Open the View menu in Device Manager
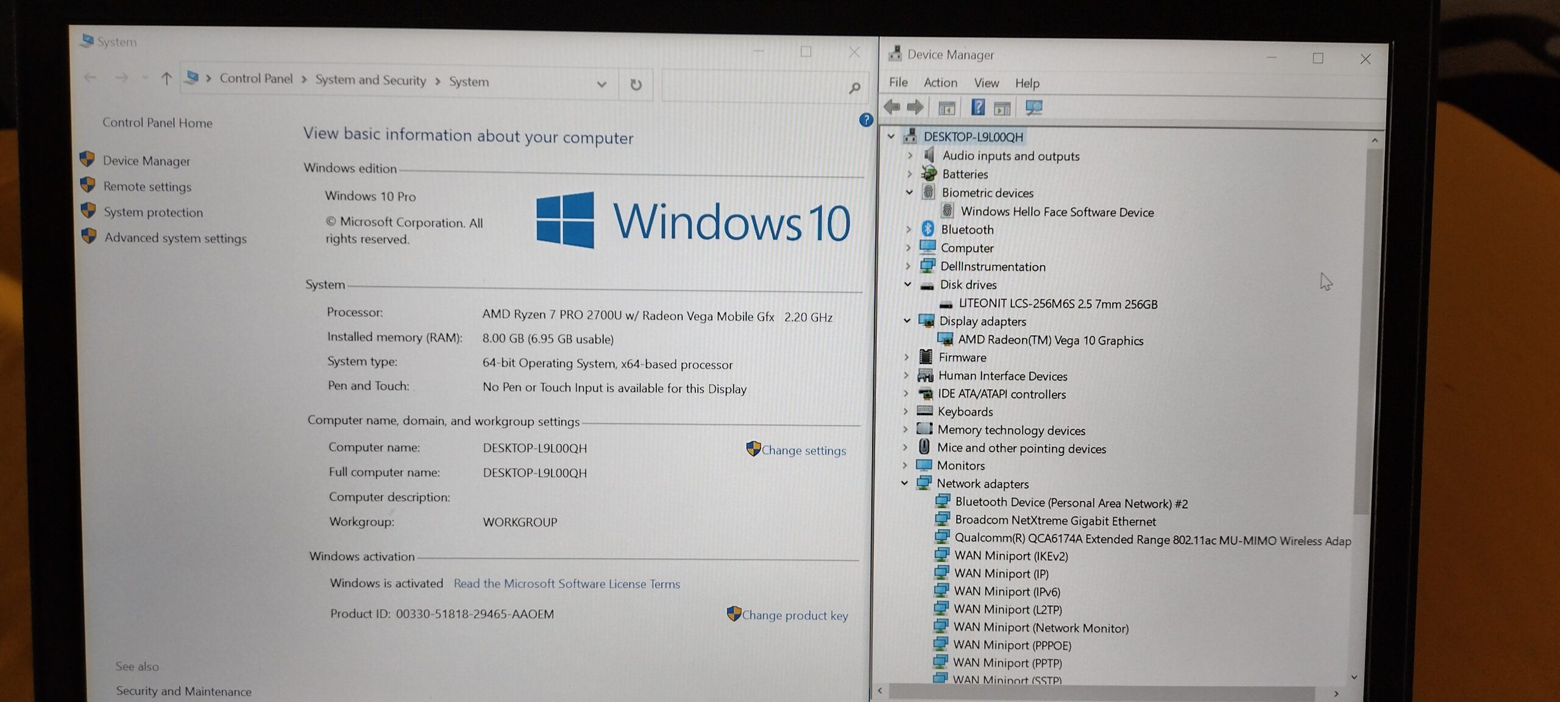Image resolution: width=1560 pixels, height=702 pixels. coord(986,83)
